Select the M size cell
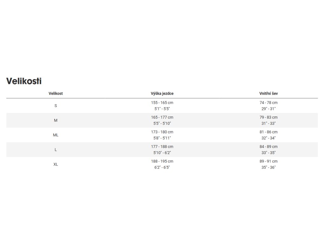 (x=56, y=120)
